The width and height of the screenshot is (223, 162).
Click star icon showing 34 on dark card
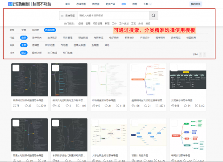(185, 106)
